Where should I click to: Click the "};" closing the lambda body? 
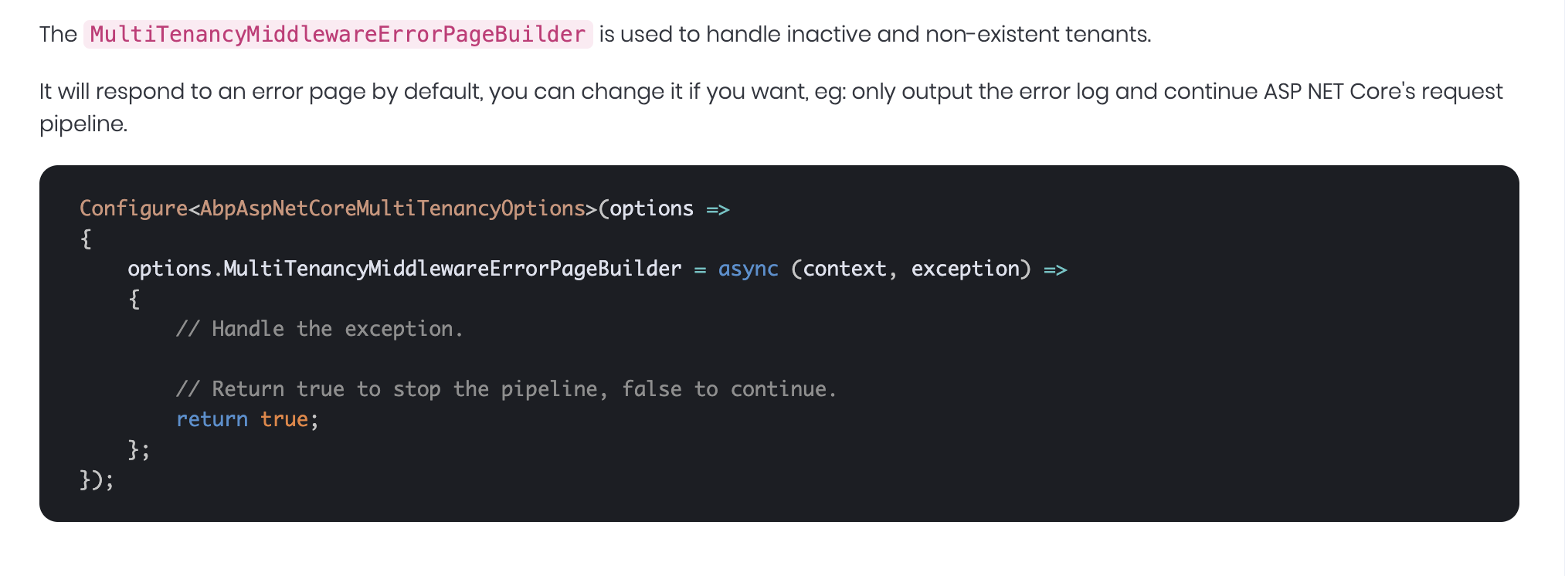click(139, 449)
